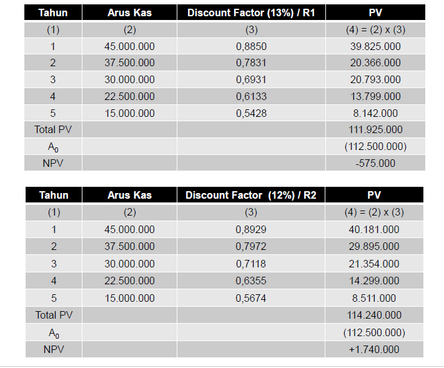444x368 pixels.
Task: Click the Total PV value 114.240.000
Action: 374,316
